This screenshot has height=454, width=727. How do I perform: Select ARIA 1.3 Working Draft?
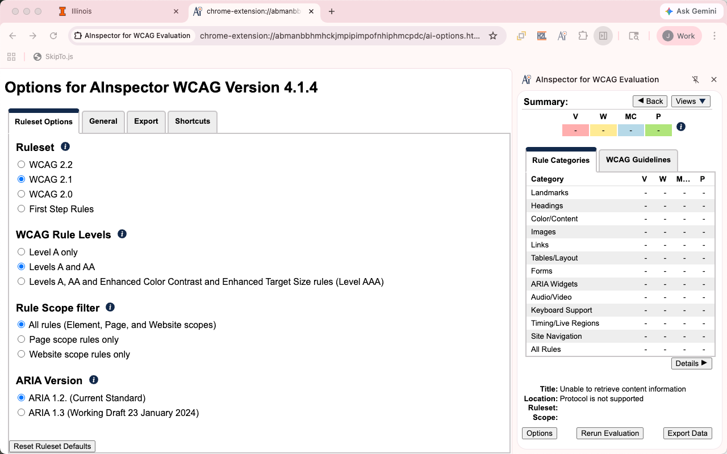(21, 413)
